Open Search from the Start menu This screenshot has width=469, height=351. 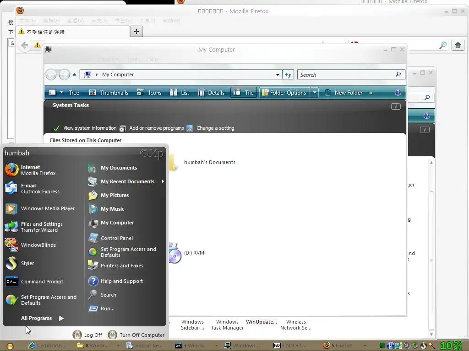tap(102, 295)
